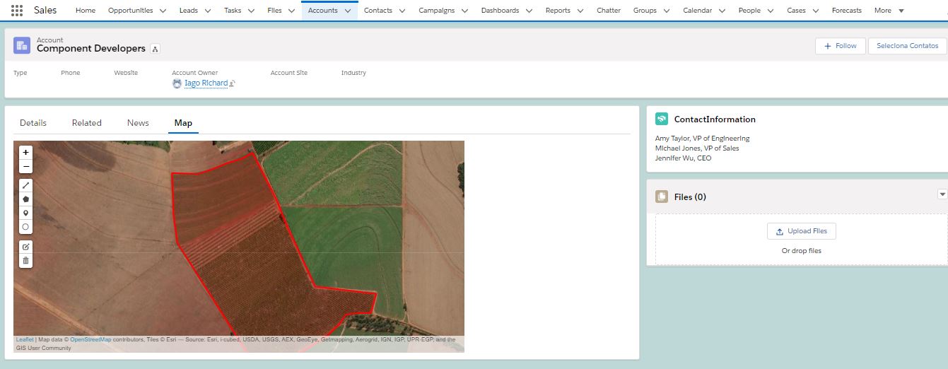Open the Files panel dropdown arrow

pyautogui.click(x=942, y=194)
